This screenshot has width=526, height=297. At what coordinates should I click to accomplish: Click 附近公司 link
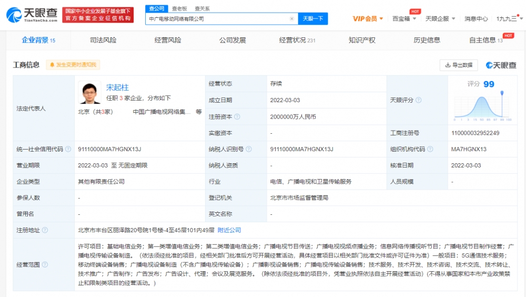click(229, 230)
